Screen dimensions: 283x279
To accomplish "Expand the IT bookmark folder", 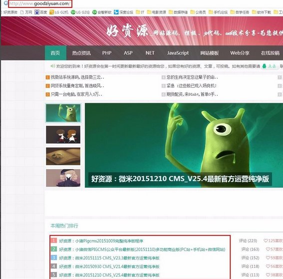I will pyautogui.click(x=140, y=12).
